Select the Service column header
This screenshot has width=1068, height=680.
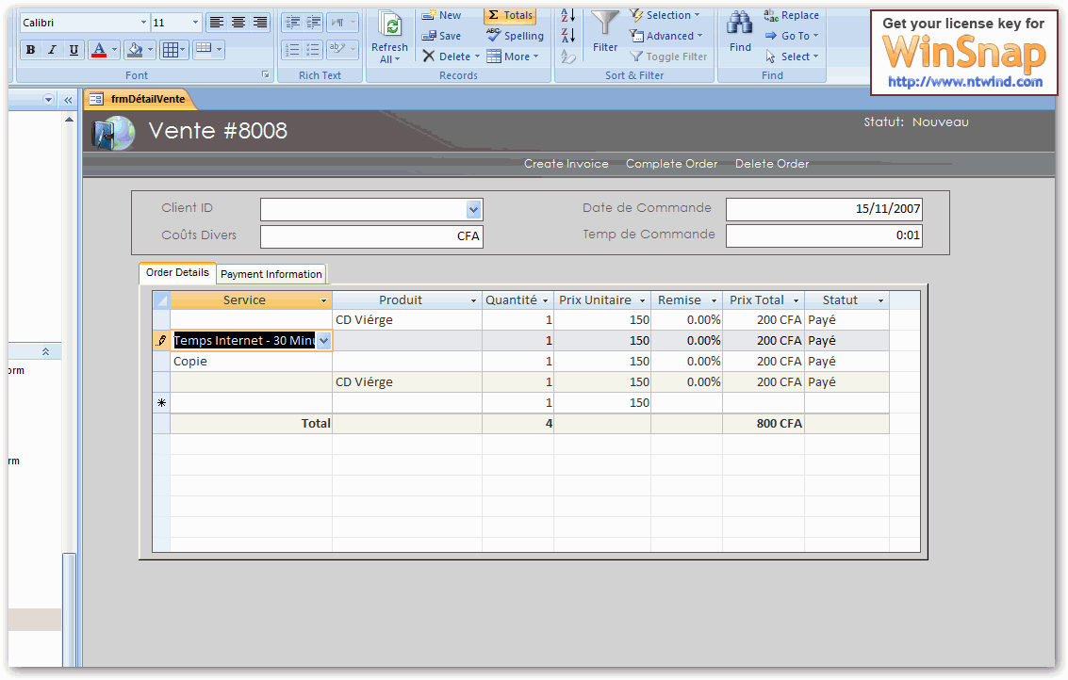(252, 300)
